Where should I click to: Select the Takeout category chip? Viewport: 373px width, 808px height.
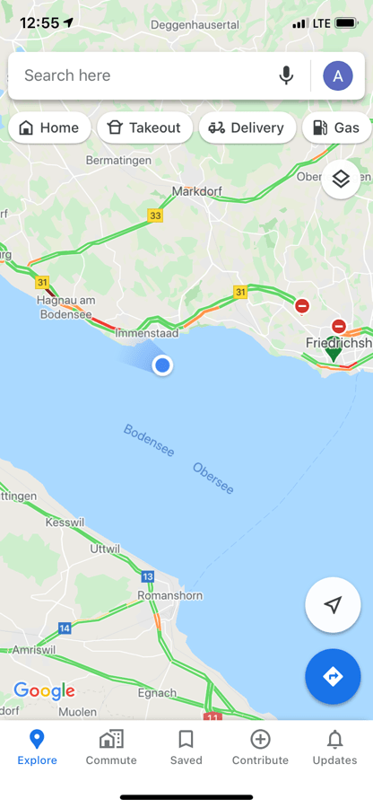tap(145, 127)
